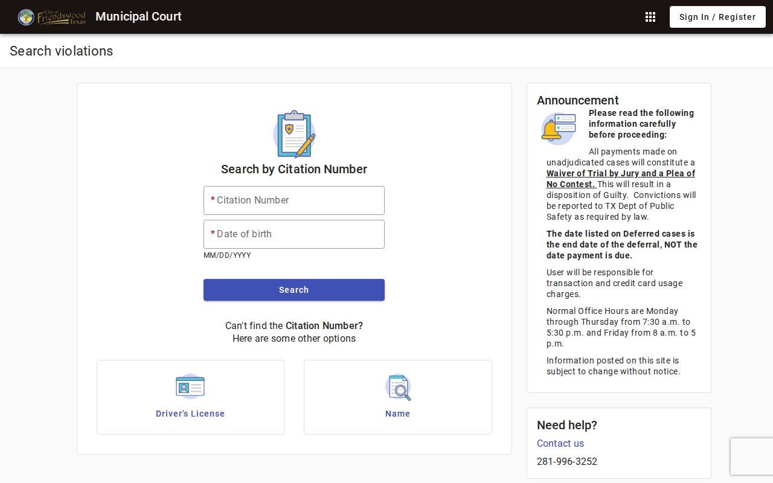Click the credit card usage charges paragraph

(x=615, y=283)
